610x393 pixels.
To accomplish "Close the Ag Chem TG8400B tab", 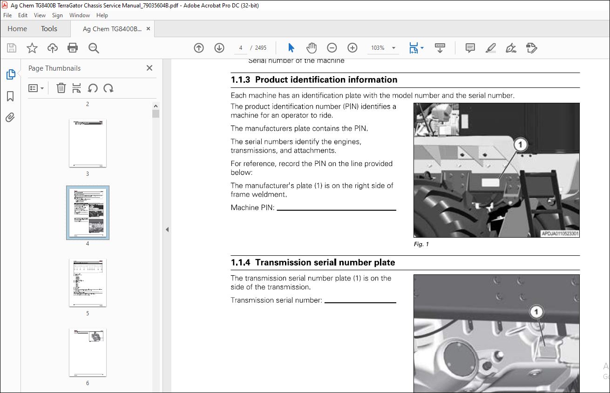I will [x=149, y=29].
